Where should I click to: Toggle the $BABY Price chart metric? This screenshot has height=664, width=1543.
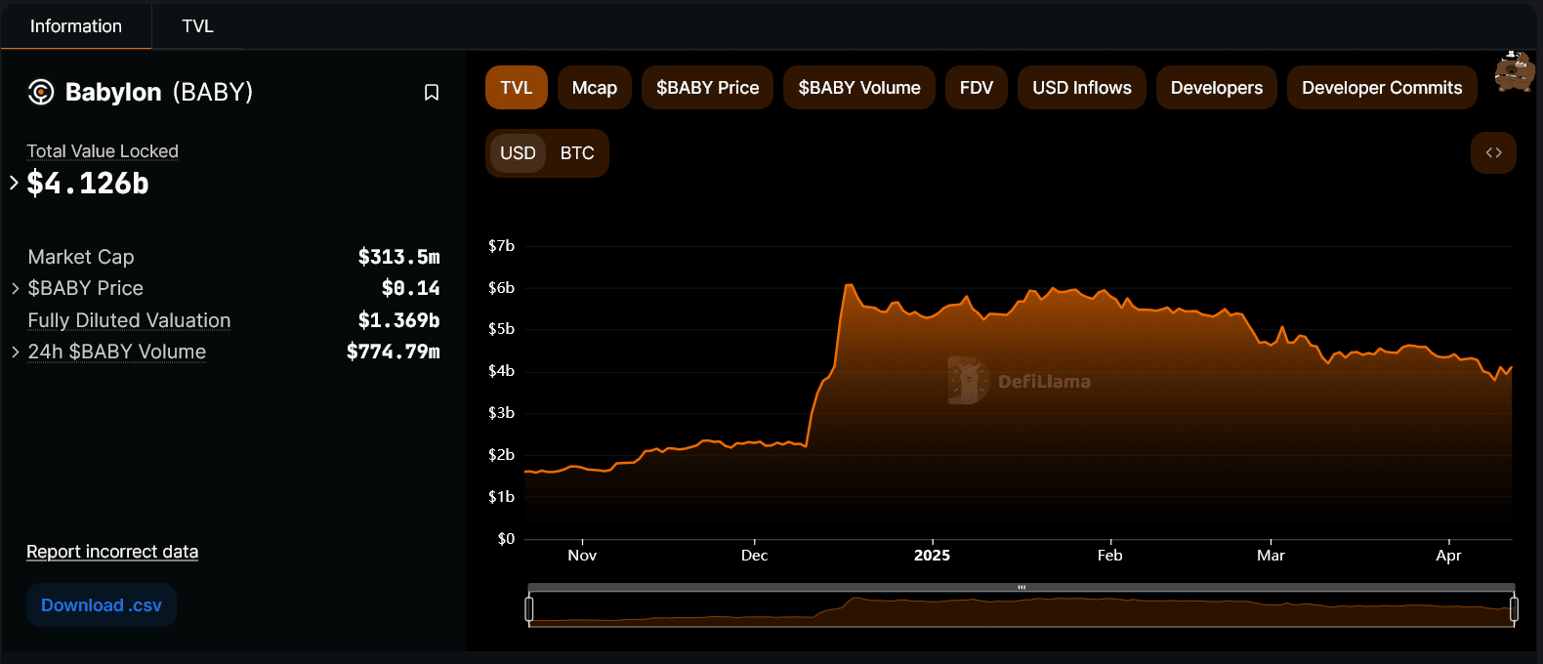coord(707,88)
